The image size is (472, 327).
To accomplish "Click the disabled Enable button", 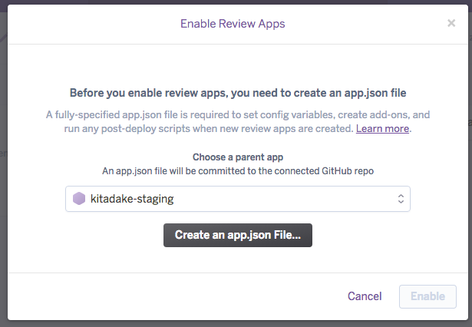I will point(427,296).
